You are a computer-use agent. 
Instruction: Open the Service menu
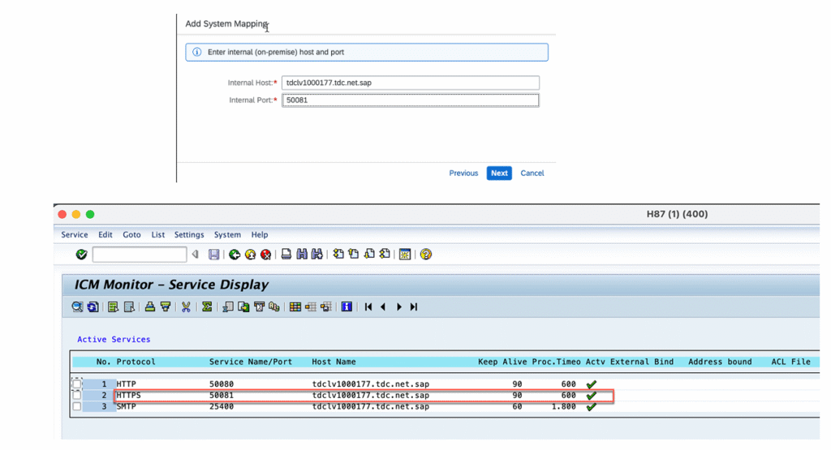pos(75,234)
